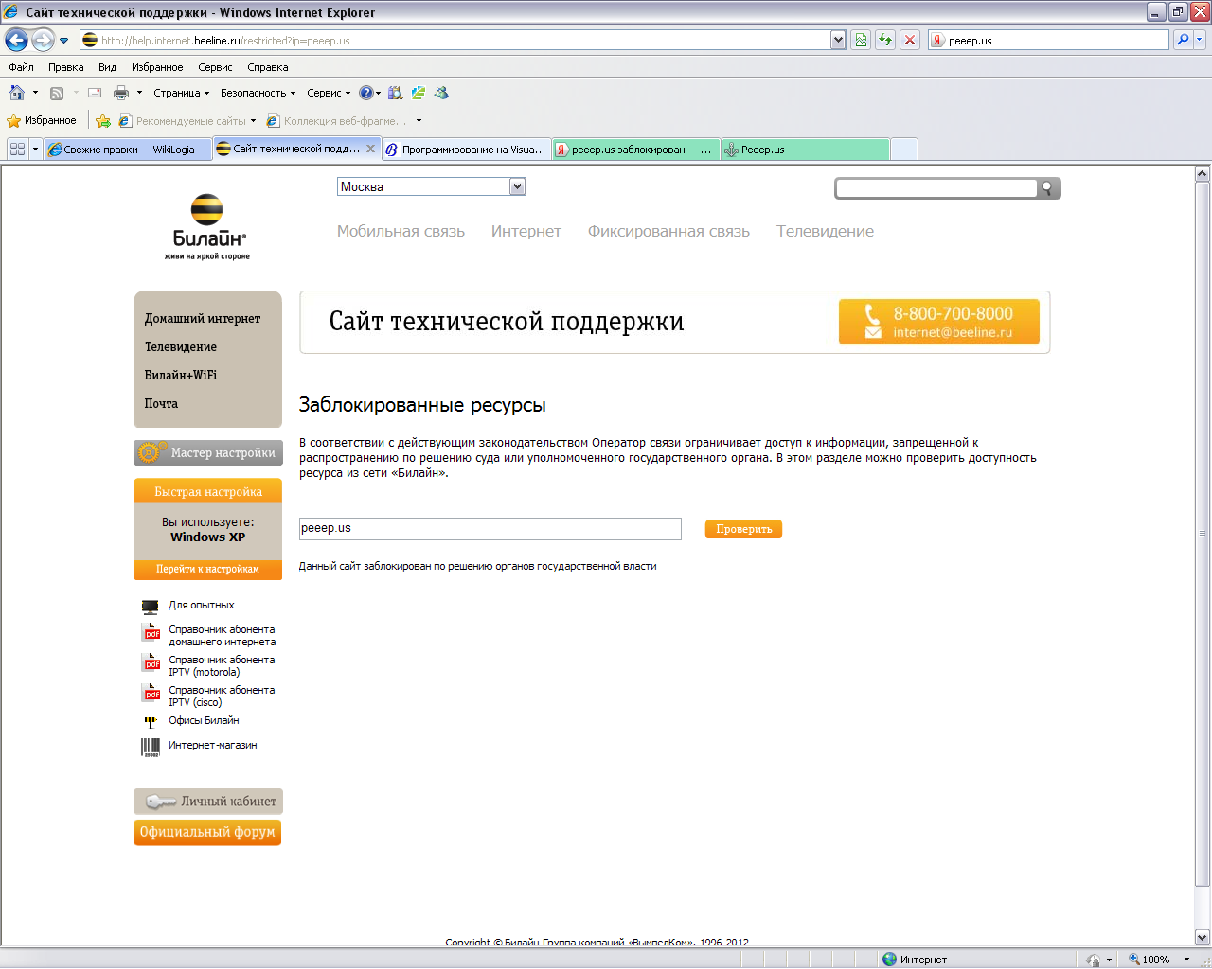Click the Print icon in the command bar
The width and height of the screenshot is (1212, 969).
(x=121, y=93)
